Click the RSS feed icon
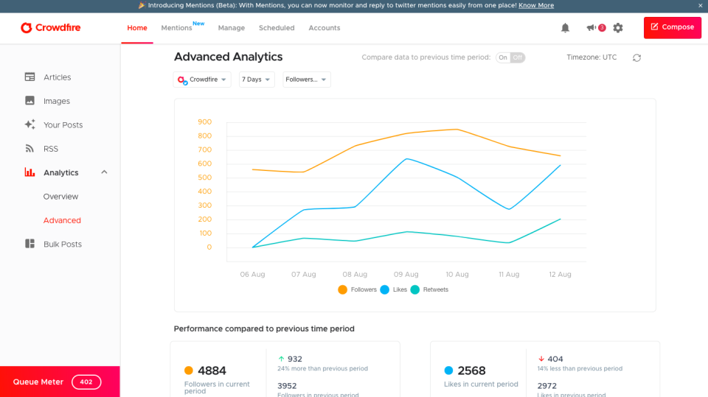Viewport: 708px width, 397px height. (x=29, y=149)
